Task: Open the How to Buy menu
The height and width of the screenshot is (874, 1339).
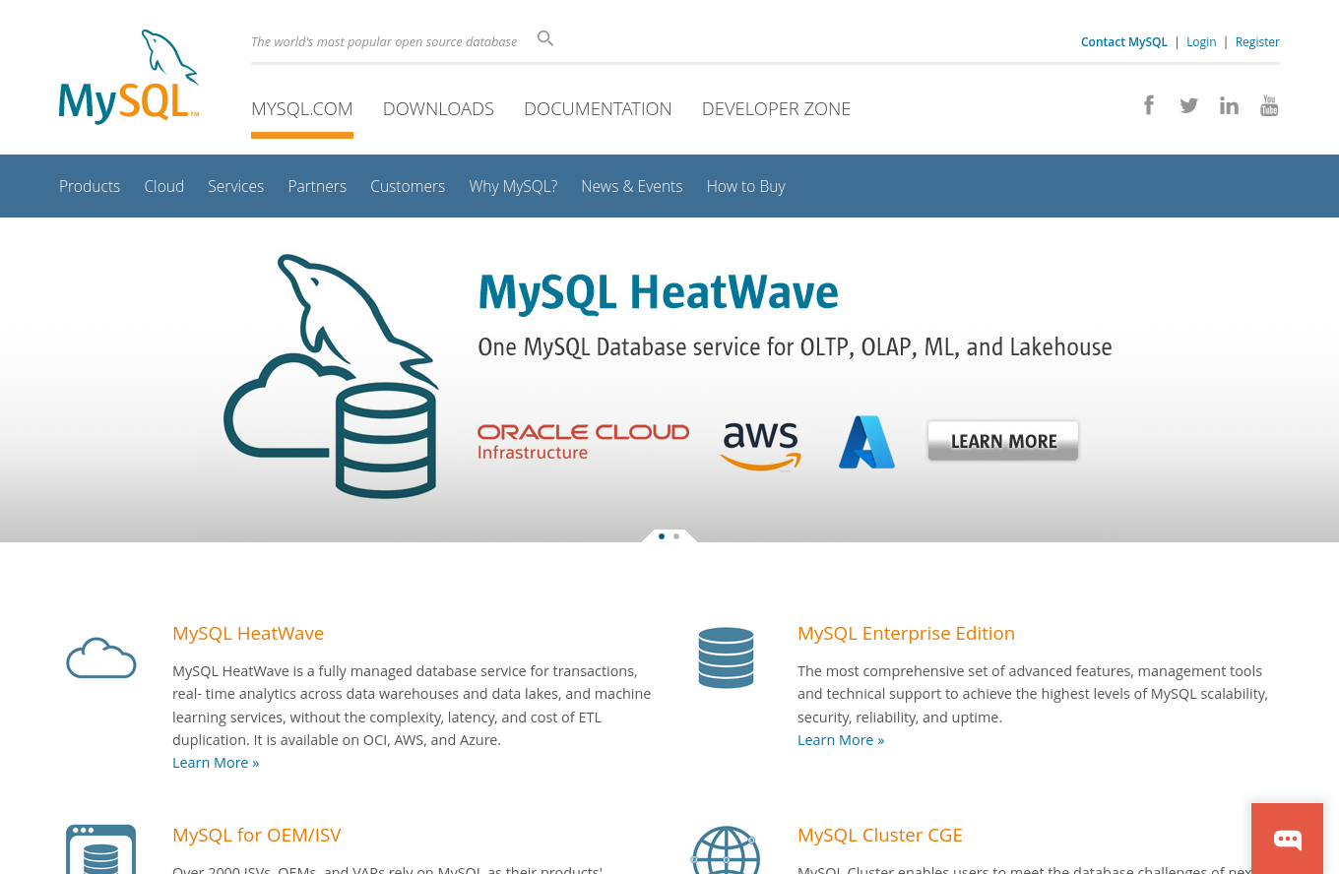Action: 746,186
